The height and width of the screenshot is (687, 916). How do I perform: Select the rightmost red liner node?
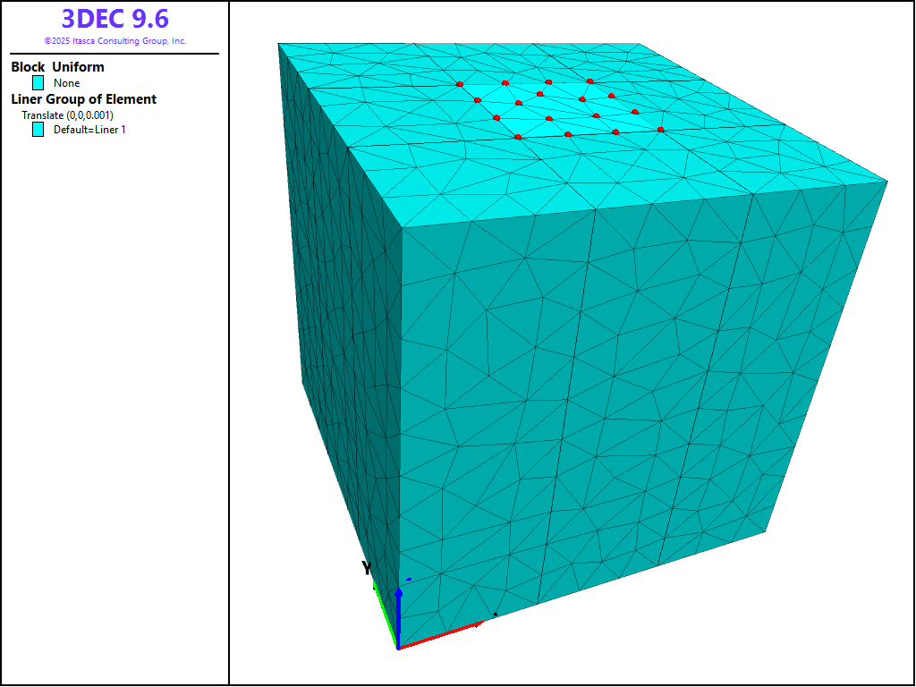point(660,130)
